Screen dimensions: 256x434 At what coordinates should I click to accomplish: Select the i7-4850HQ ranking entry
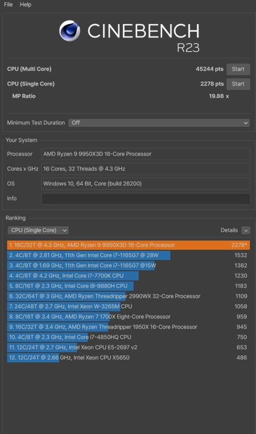129,337
